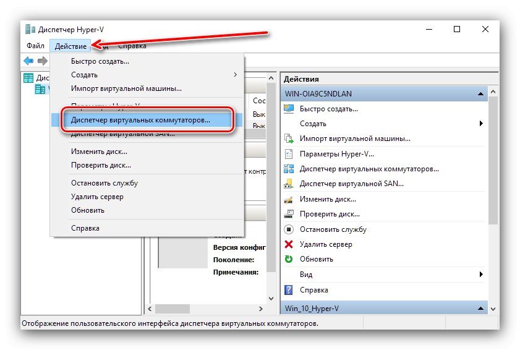Click center pane scroll up arrow
This screenshot has width=520, height=350.
pyautogui.click(x=271, y=78)
